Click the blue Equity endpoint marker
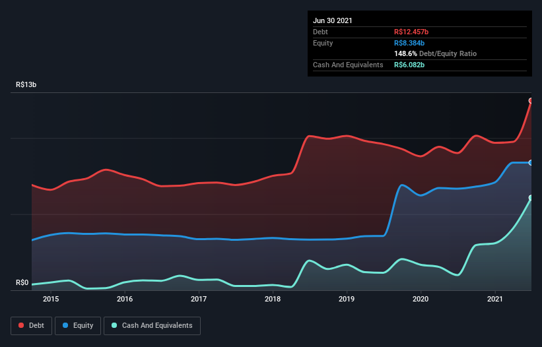Image resolution: width=542 pixels, height=347 pixels. [x=531, y=163]
